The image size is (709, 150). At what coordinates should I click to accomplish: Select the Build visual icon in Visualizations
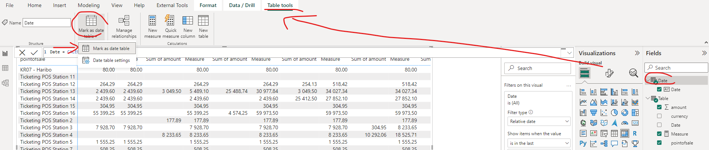[x=585, y=73]
